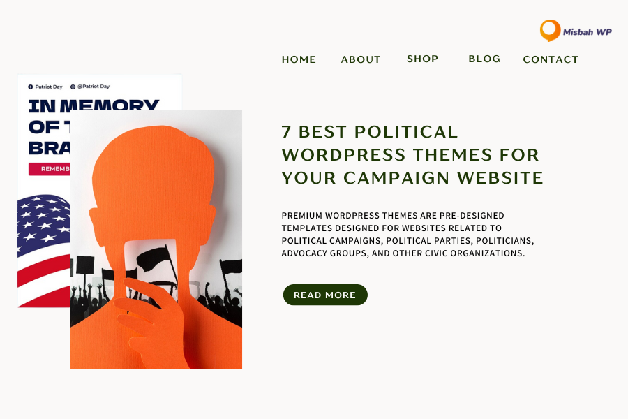
Task: Open the Home menu item
Action: click(x=299, y=59)
